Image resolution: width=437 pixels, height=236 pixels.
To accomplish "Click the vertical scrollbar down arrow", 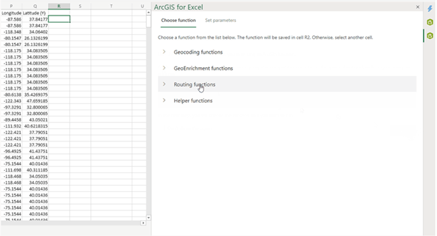I will click(x=149, y=218).
